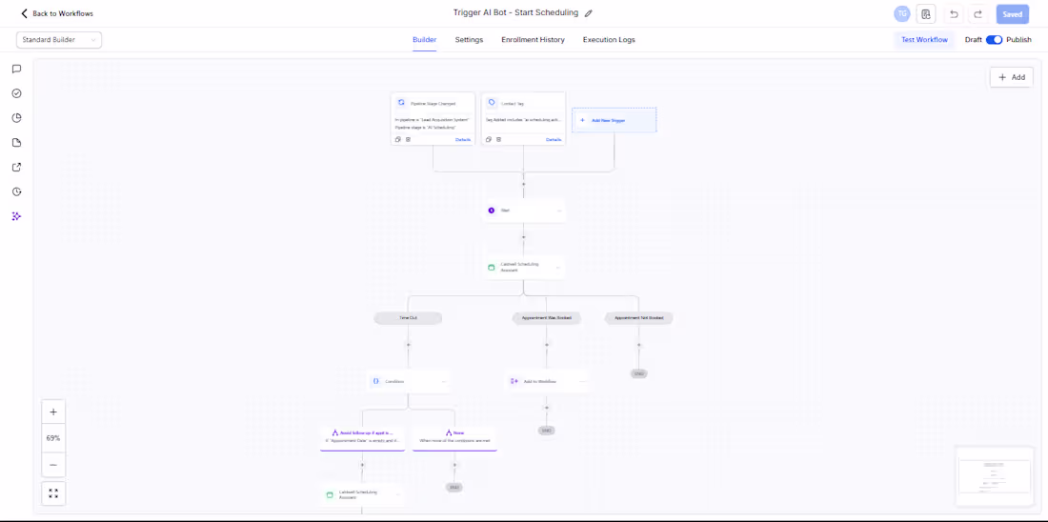Click the Test Workflow button

click(924, 39)
